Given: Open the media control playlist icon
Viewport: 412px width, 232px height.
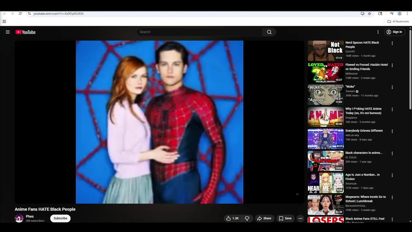Looking at the screenshot, I should 392,14.
